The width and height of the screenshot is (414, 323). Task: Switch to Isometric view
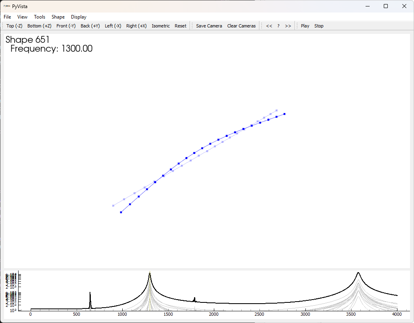click(161, 26)
